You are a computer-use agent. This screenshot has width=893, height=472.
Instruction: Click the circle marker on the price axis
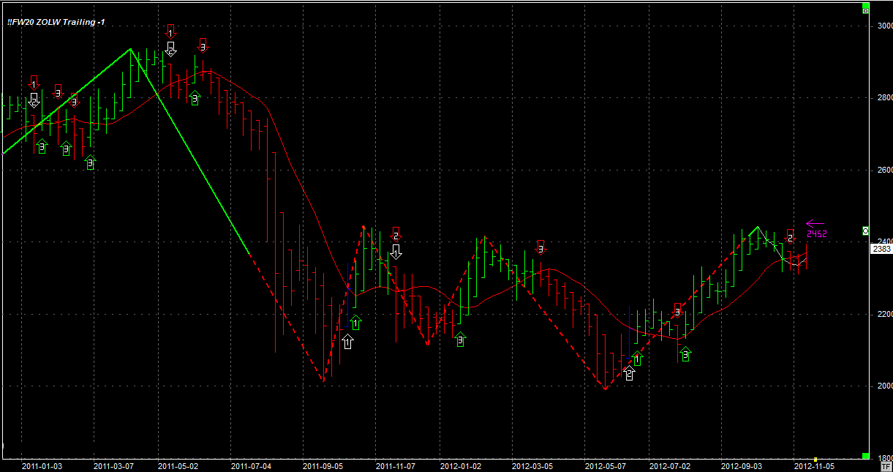866,231
